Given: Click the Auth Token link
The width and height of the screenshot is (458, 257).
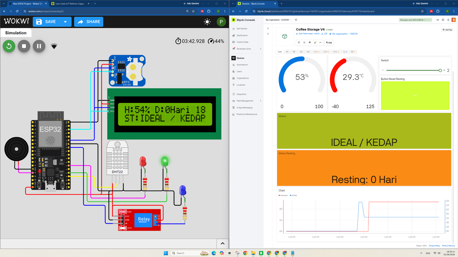Looking at the screenshot, I should [x=308, y=34].
